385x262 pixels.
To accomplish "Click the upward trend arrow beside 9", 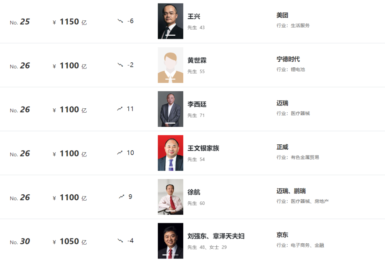I will [122, 196].
